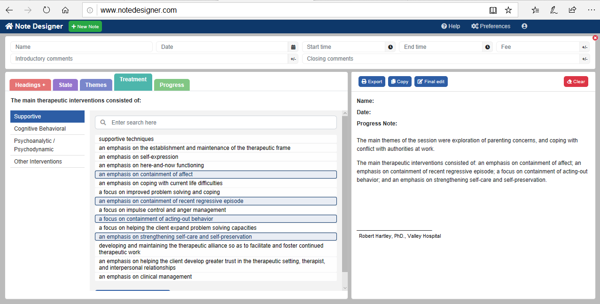
Task: Click the magnifier icon in the search box
Action: [103, 123]
